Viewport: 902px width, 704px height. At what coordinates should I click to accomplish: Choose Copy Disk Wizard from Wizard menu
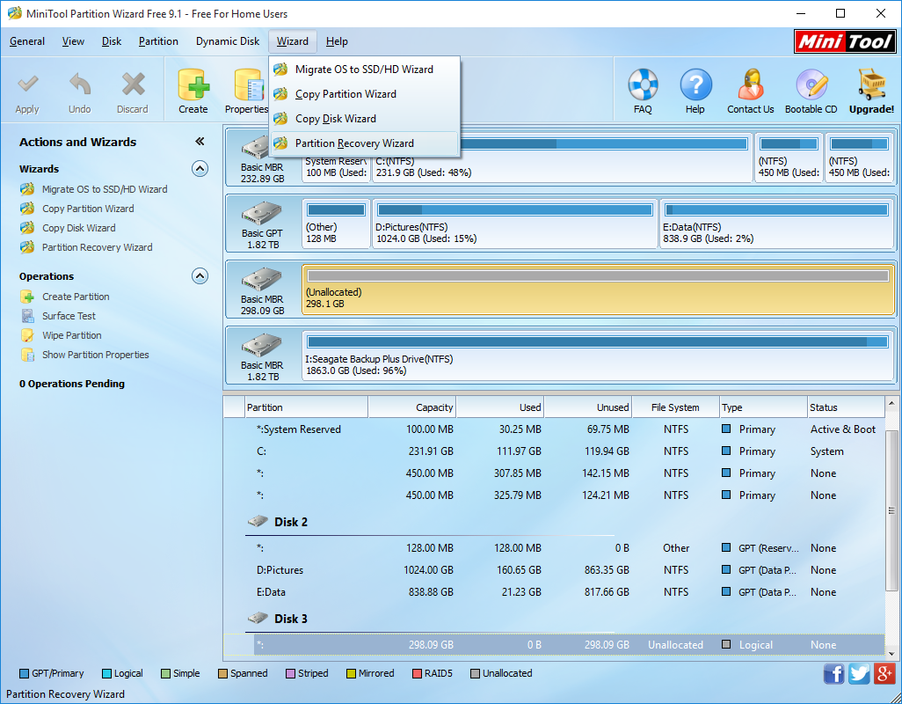pyautogui.click(x=365, y=119)
